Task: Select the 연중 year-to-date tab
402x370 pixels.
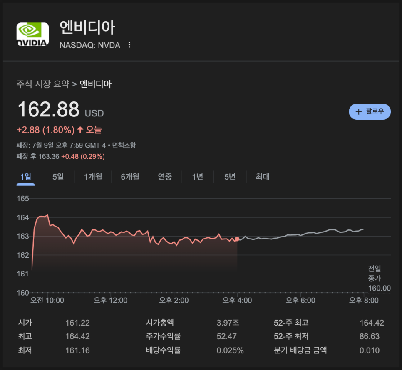Action: pyautogui.click(x=165, y=177)
